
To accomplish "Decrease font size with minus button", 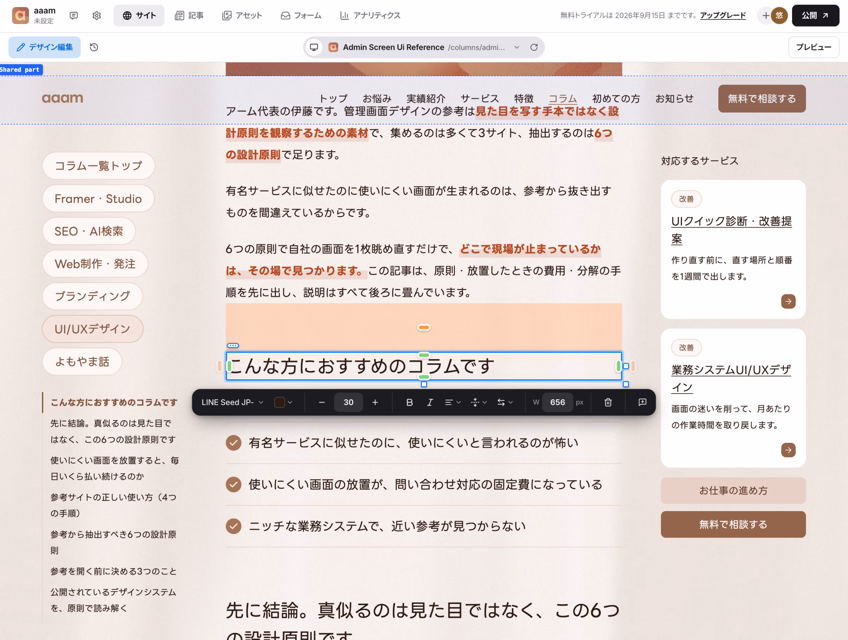I will (322, 402).
